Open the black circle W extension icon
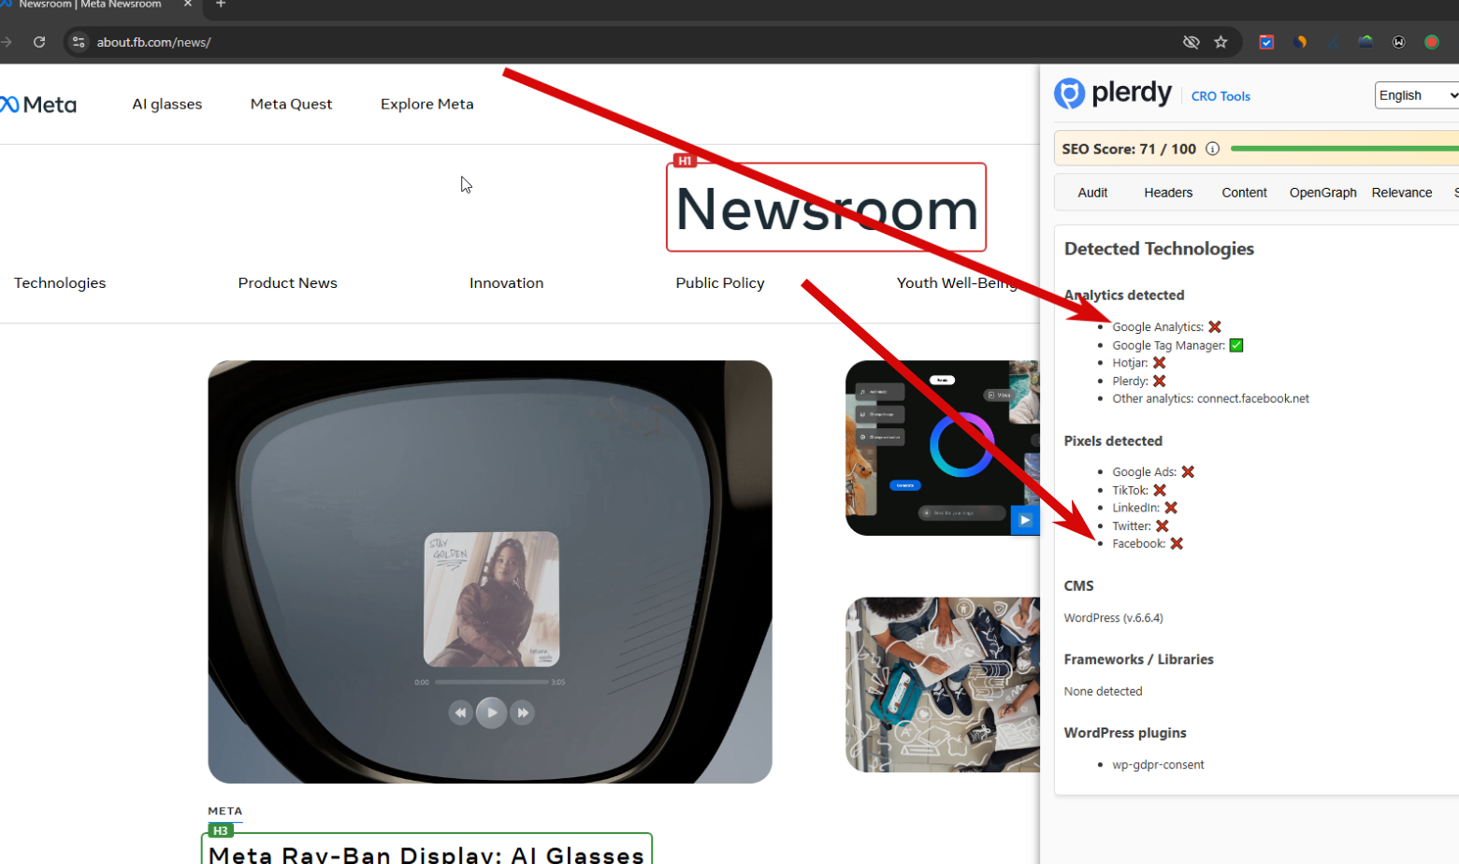Screen dimensions: 1459x864 1399,42
